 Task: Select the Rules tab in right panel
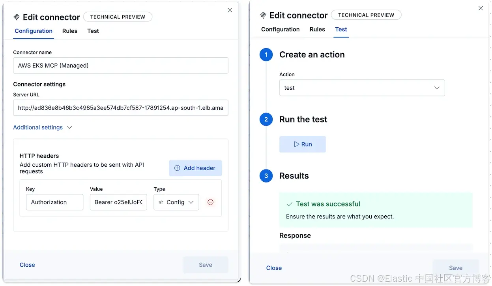(x=317, y=29)
